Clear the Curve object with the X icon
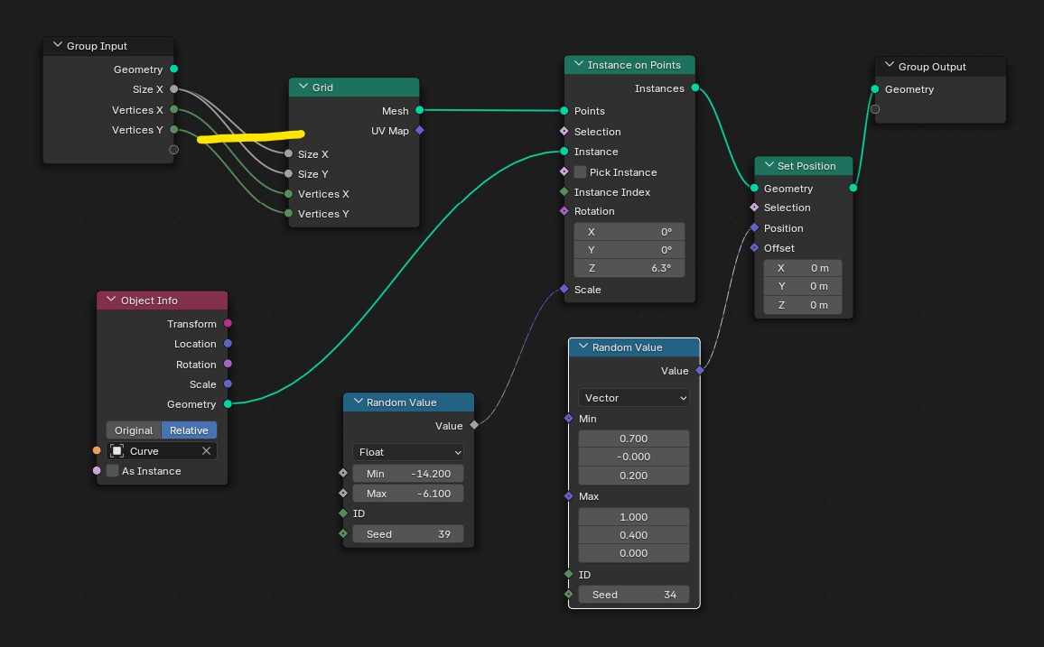 206,451
